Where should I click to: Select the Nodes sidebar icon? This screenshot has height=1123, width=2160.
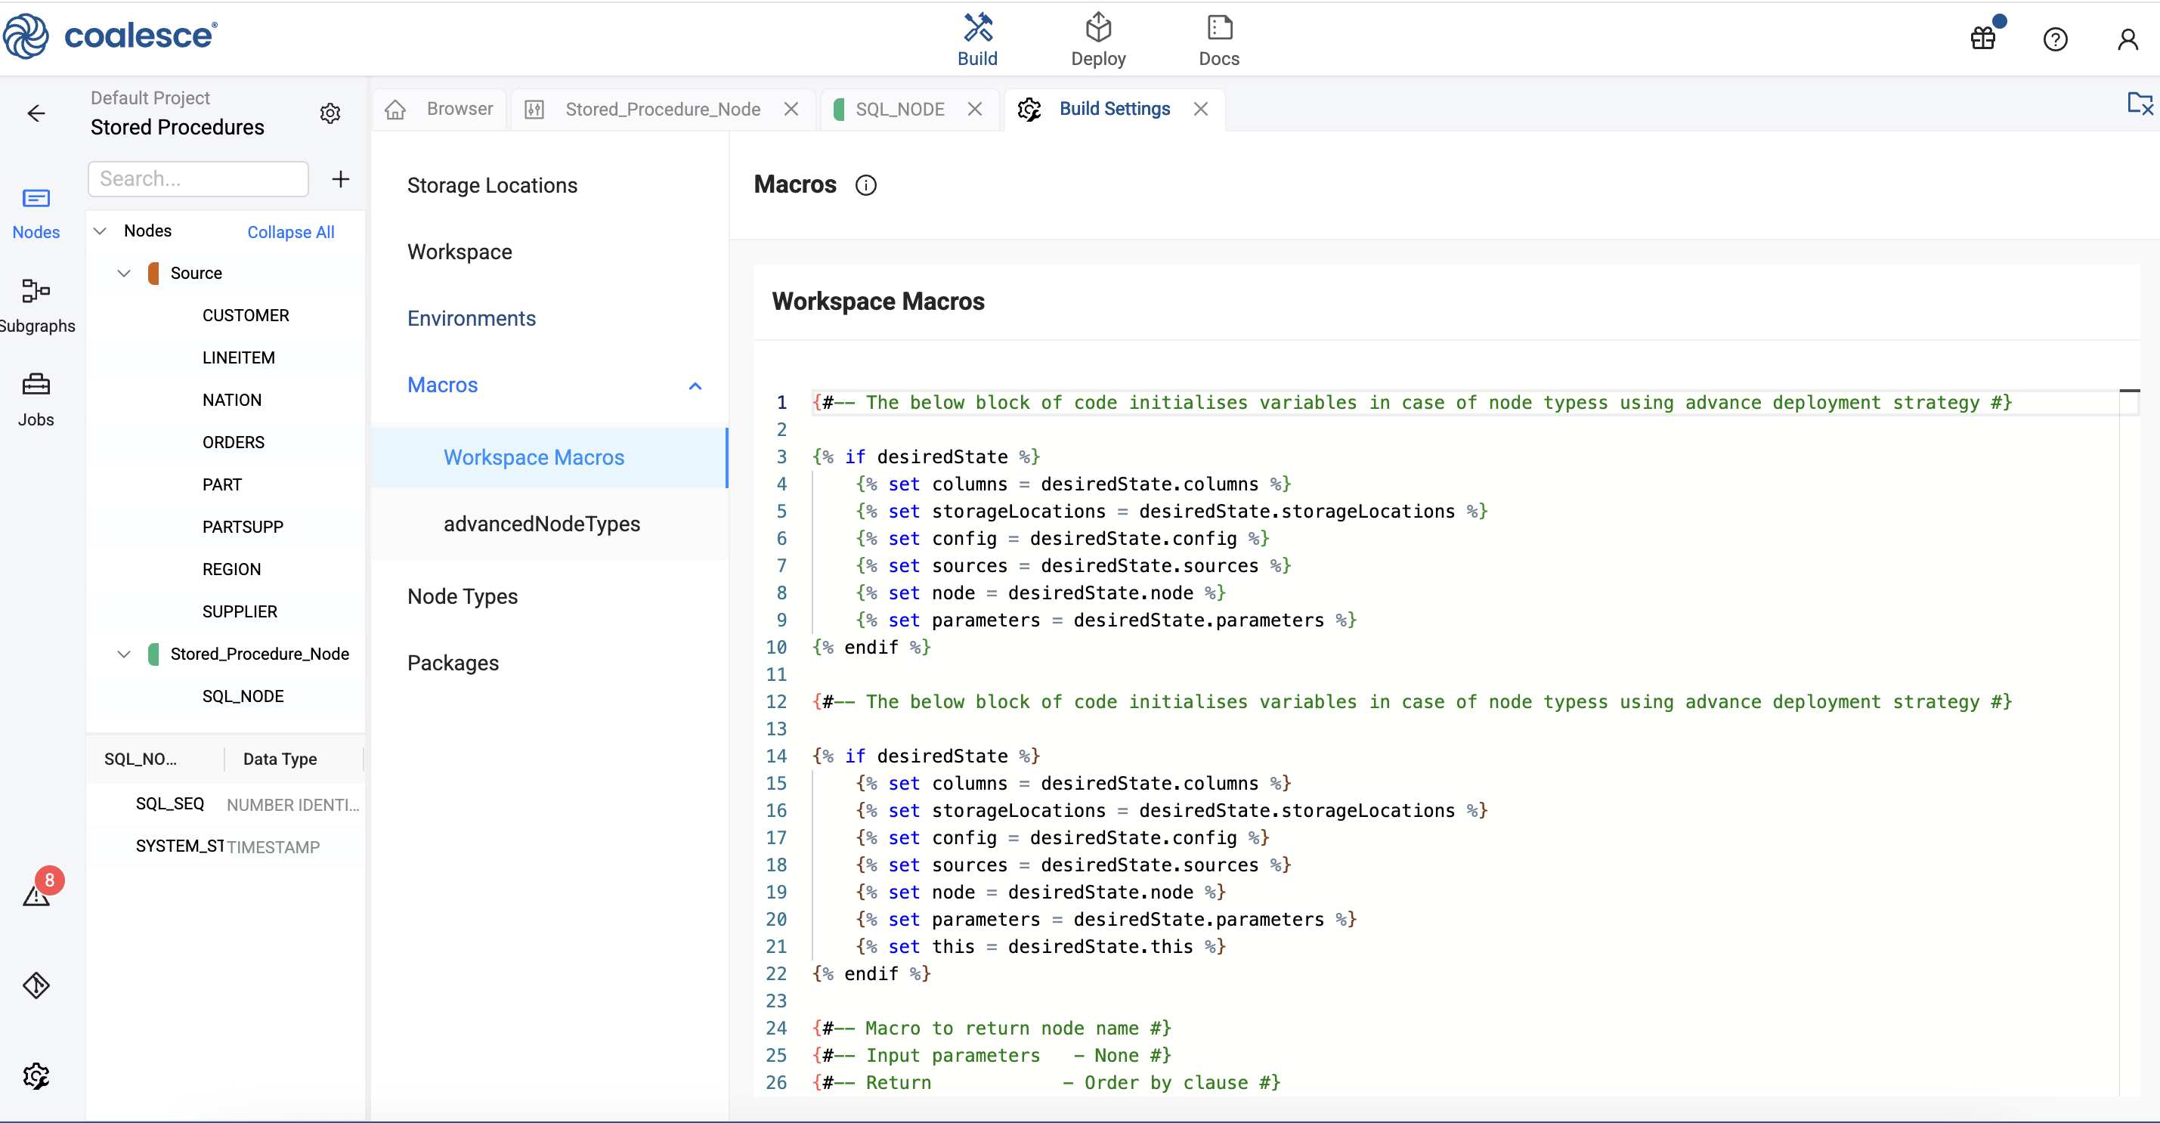(x=36, y=213)
